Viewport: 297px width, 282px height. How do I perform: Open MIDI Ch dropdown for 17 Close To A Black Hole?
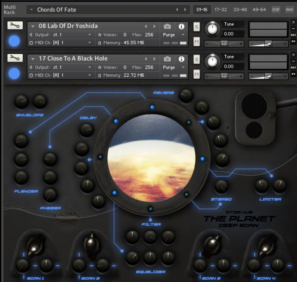[x=90, y=75]
